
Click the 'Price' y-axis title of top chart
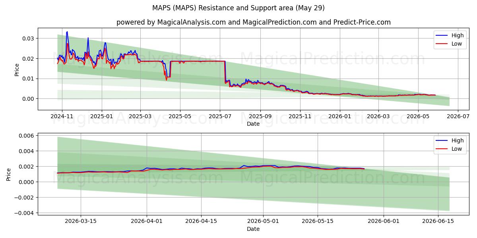[x=17, y=69]
